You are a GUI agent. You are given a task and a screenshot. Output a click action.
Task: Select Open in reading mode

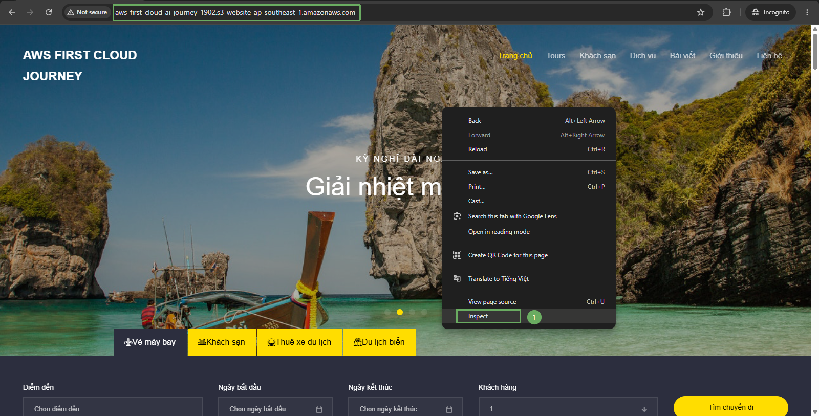529,232
